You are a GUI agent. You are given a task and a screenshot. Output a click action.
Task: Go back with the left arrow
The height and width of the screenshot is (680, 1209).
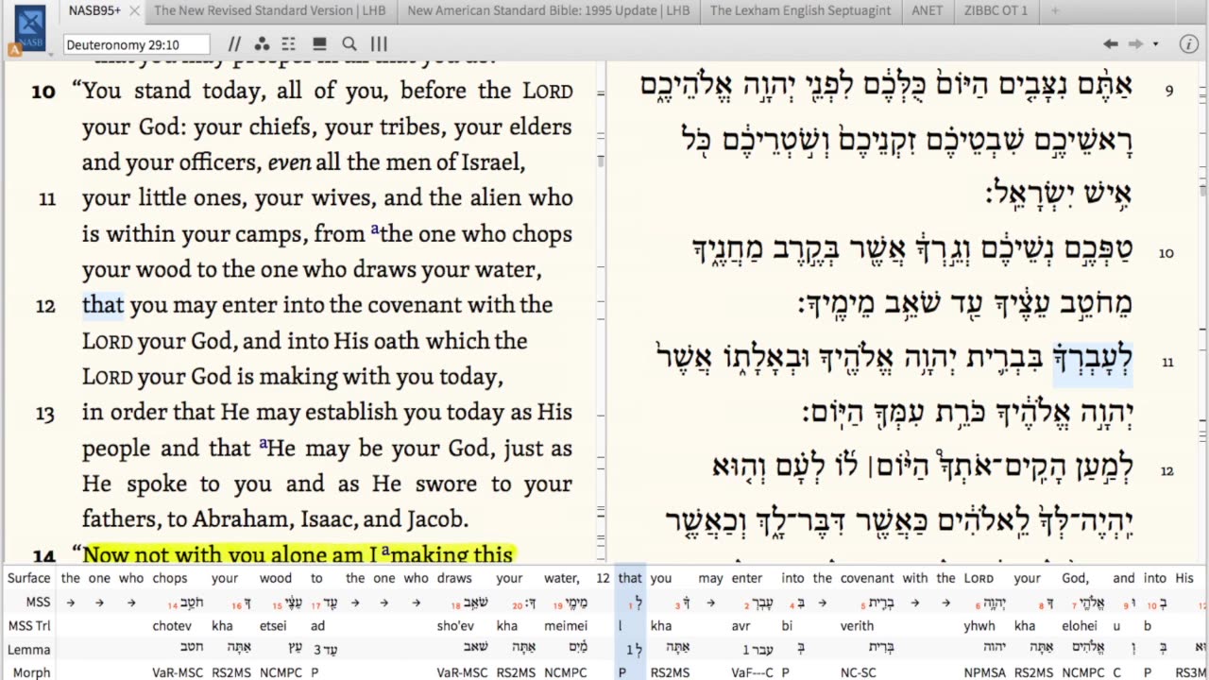pos(1111,44)
